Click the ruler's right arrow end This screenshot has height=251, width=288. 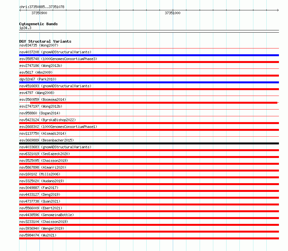point(278,10)
